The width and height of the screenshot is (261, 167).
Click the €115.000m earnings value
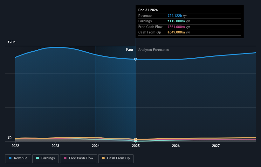pyautogui.click(x=176, y=21)
